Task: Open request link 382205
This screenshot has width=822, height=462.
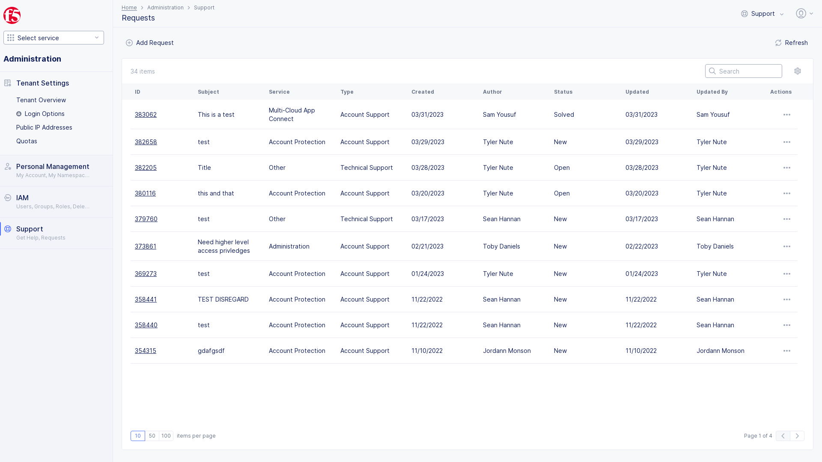Action: [146, 168]
